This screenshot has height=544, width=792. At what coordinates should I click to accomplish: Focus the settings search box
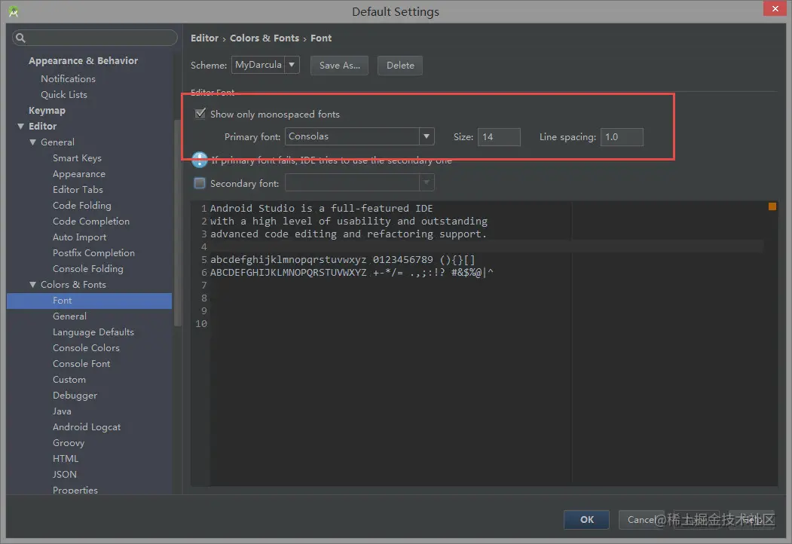pos(95,38)
